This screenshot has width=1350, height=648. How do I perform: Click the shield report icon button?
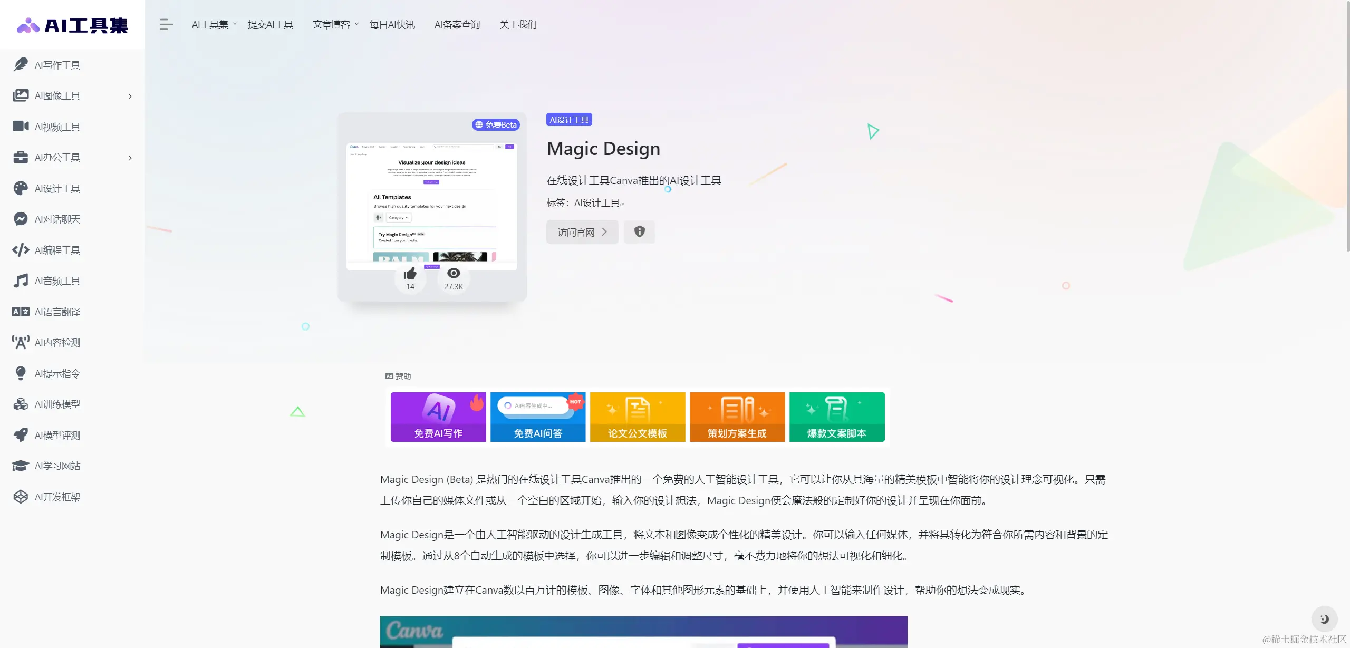(x=639, y=232)
